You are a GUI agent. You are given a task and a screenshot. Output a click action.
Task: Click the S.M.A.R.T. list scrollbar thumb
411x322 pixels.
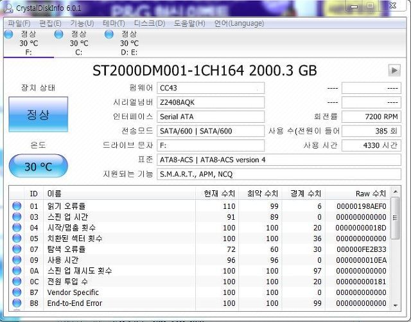point(396,218)
